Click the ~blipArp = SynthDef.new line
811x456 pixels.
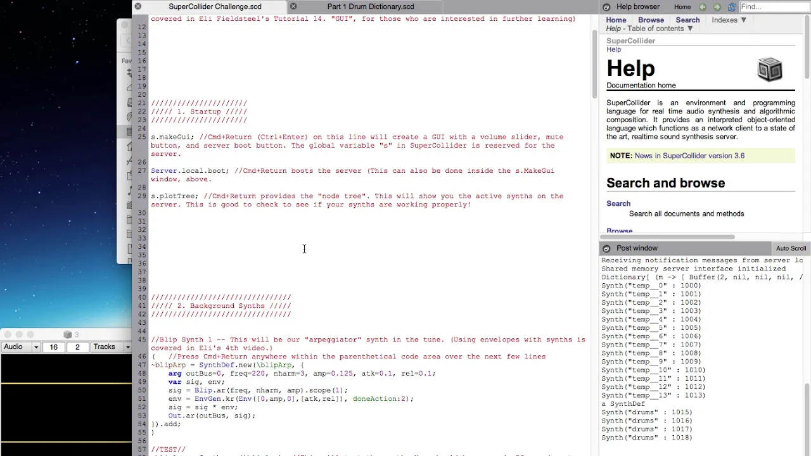coord(227,365)
